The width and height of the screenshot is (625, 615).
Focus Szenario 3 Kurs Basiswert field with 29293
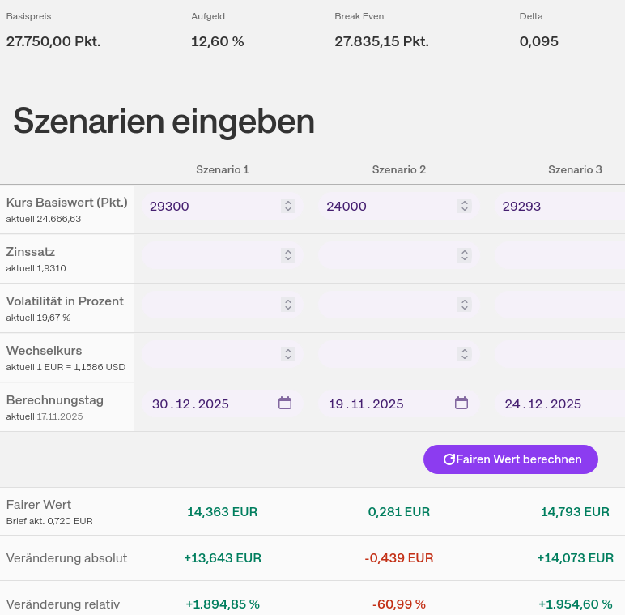click(559, 206)
